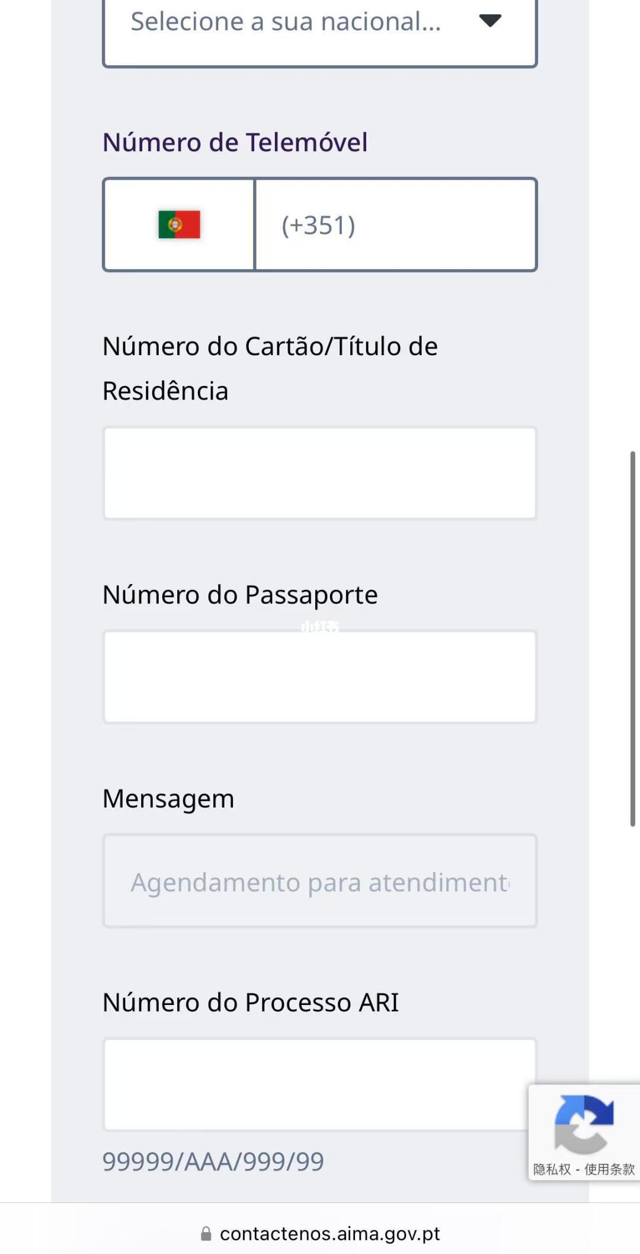
Task: Click the Número do Processo ARI label
Action: pyautogui.click(x=251, y=1003)
